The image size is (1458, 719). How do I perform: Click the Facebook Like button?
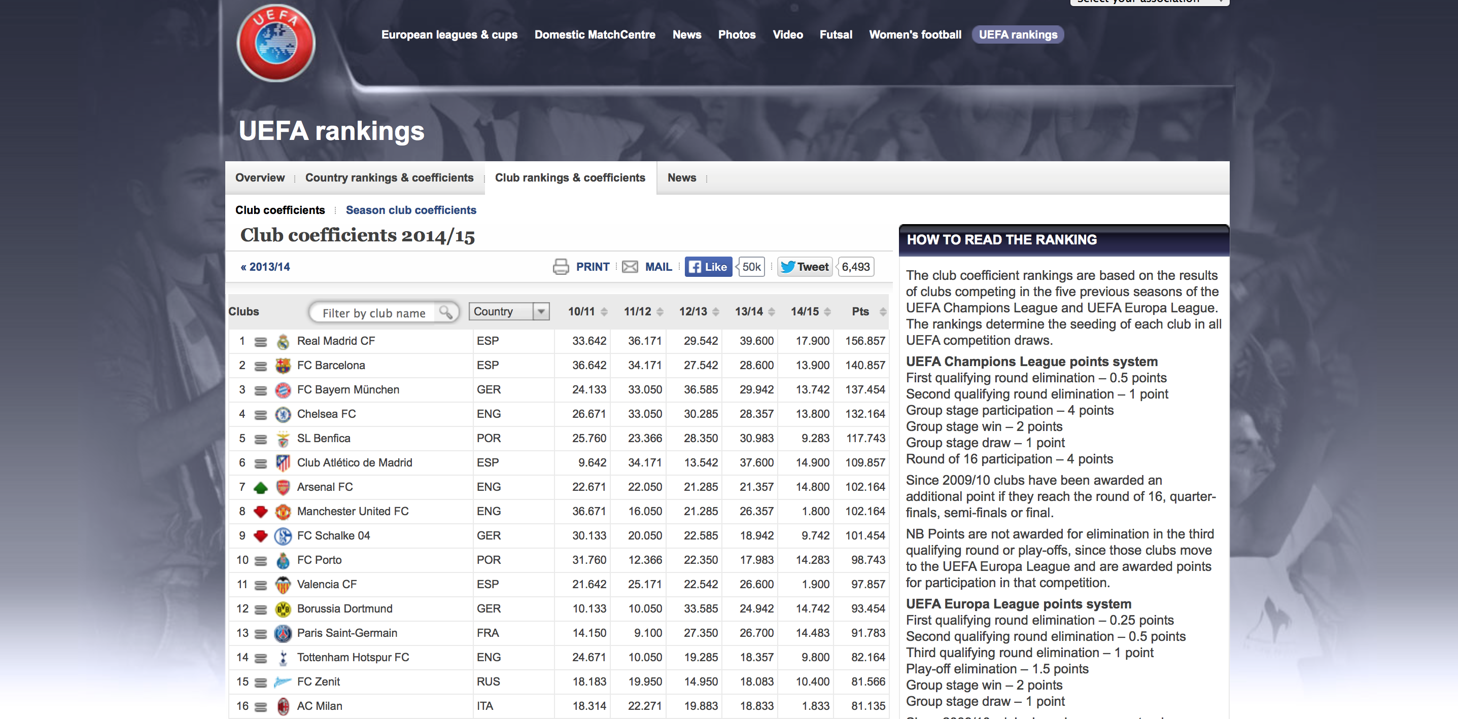(708, 266)
